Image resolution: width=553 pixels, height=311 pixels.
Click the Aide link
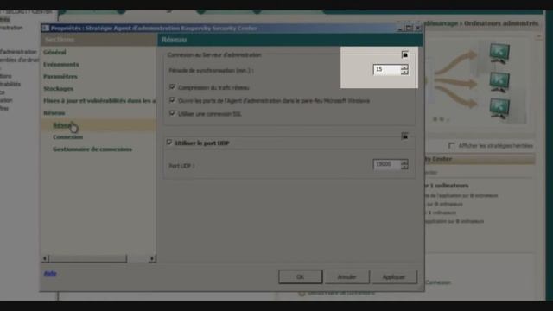click(50, 274)
